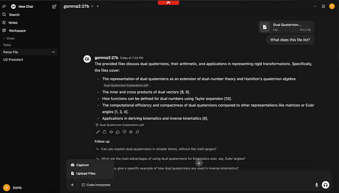
Task: Regenerate the response with refresh icon
Action: [138, 132]
